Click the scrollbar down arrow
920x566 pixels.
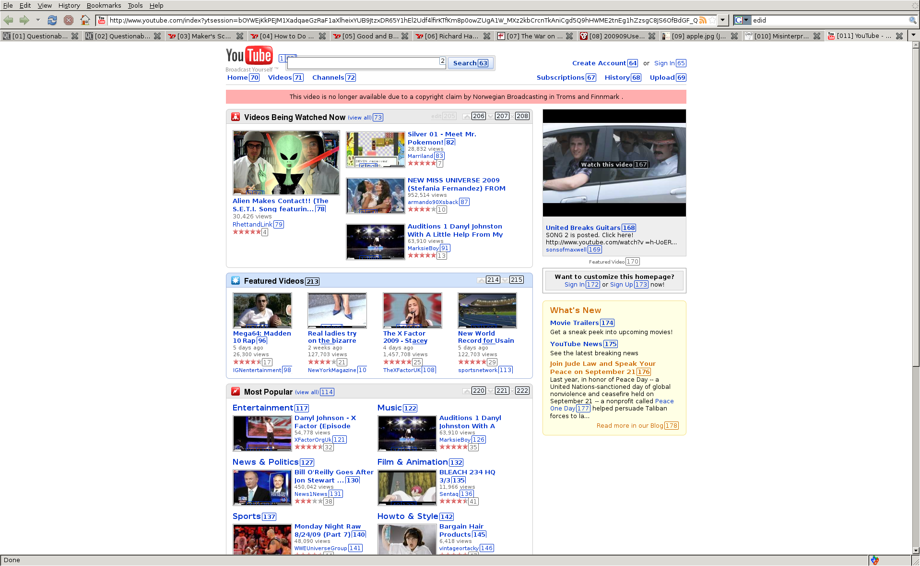pyautogui.click(x=916, y=551)
